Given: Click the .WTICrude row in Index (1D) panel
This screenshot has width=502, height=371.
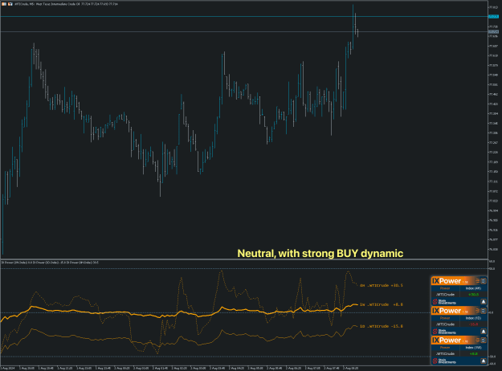Looking at the screenshot, I should click(459, 324).
